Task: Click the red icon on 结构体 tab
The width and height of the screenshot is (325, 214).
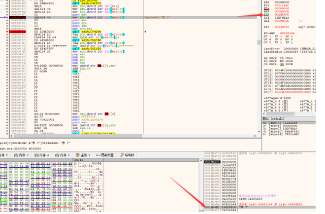Action: click(x=122, y=155)
